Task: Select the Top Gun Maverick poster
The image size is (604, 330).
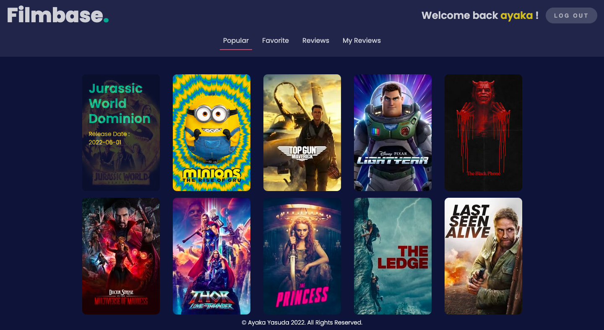Action: [x=302, y=132]
